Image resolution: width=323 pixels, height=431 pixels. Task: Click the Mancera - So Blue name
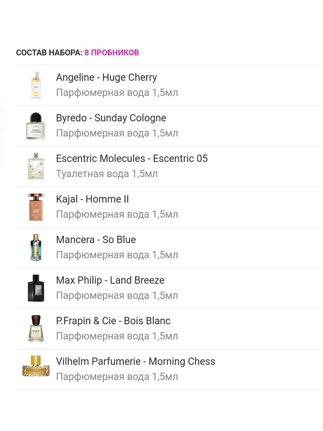pos(96,240)
